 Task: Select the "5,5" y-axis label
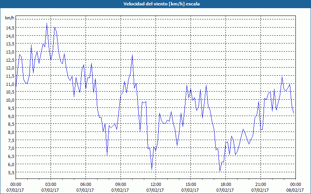click(x=11, y=172)
